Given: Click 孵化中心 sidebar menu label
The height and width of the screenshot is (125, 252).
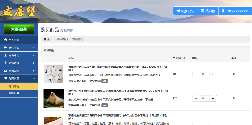Looking at the screenshot, I should pyautogui.click(x=14, y=48).
